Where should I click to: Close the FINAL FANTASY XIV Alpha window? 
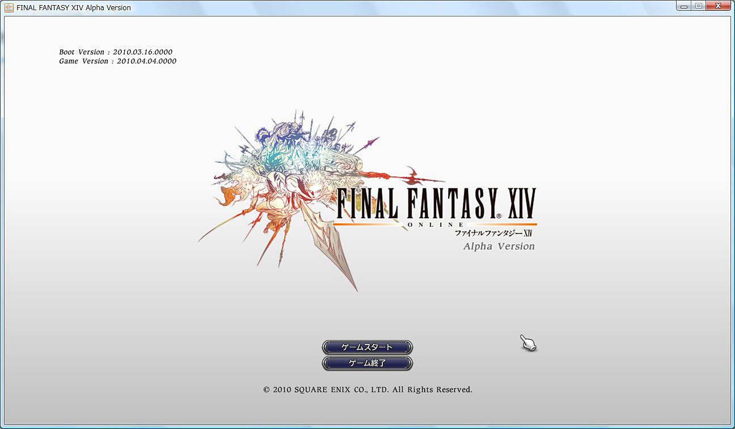click(x=719, y=6)
